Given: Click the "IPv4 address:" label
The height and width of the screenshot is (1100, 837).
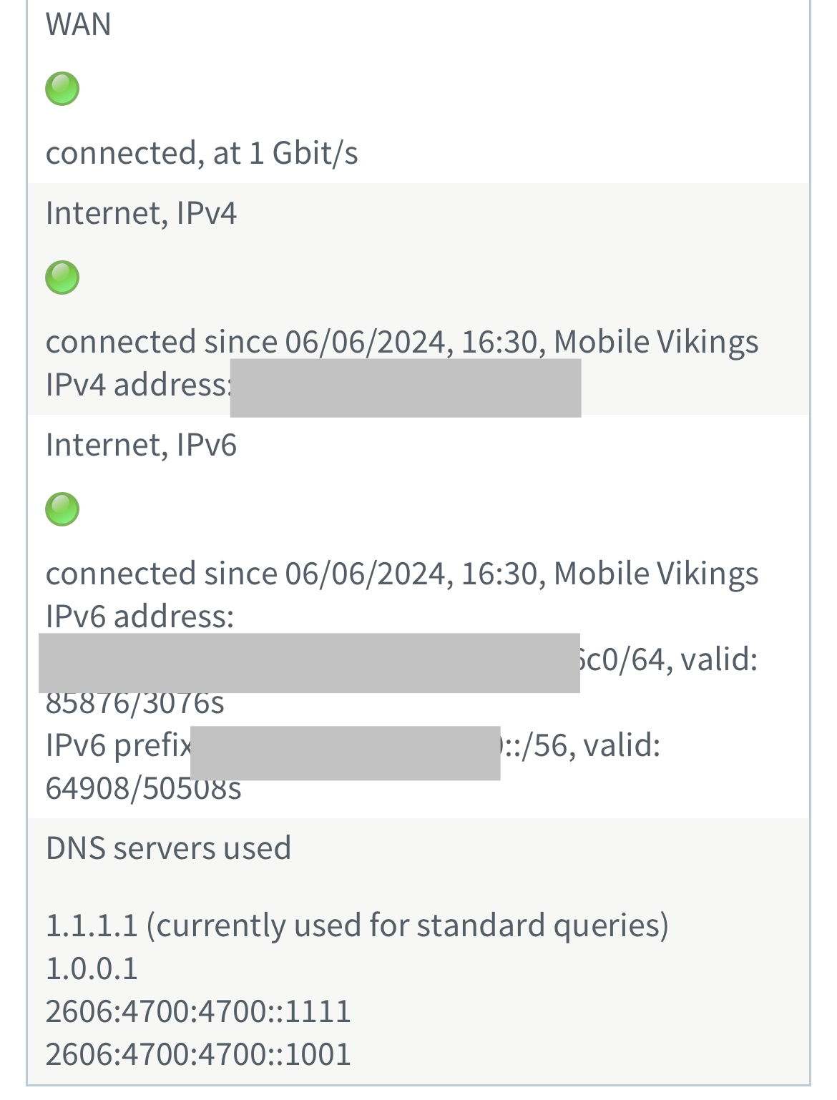Looking at the screenshot, I should pos(137,385).
